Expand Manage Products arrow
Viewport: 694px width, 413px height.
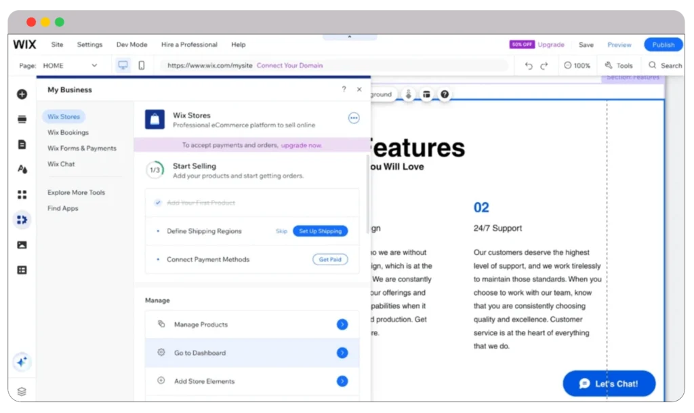pyautogui.click(x=342, y=325)
